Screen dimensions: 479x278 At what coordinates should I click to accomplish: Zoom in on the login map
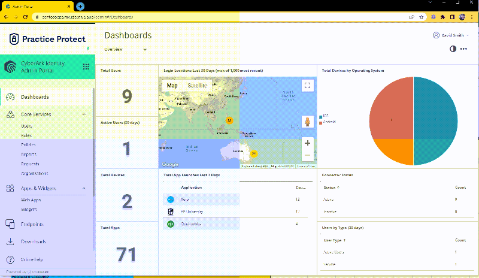pyautogui.click(x=308, y=143)
